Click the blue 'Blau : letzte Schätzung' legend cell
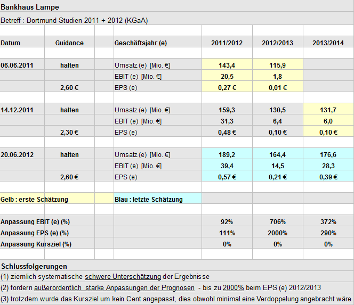 149,200
